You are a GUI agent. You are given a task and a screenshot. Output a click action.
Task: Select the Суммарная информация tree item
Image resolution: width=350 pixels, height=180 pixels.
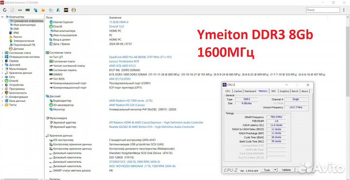(x=26, y=21)
